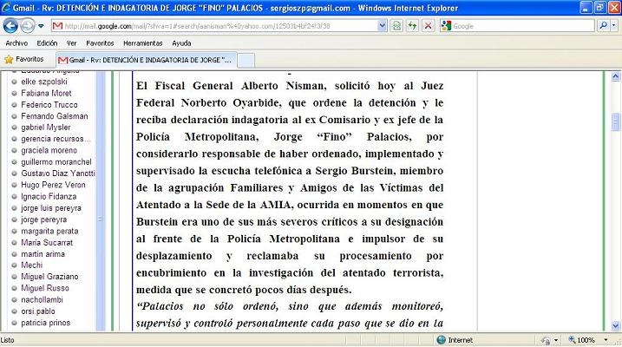The image size is (622, 347).
Task: Open the Herramientas menu
Action: pos(143,43)
